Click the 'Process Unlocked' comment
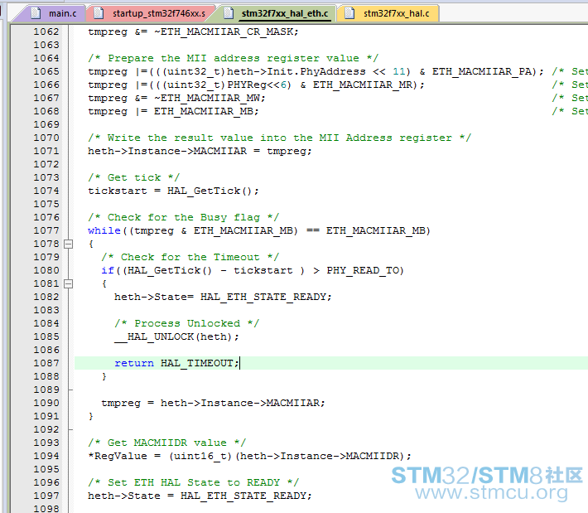This screenshot has height=513, width=588. click(186, 324)
